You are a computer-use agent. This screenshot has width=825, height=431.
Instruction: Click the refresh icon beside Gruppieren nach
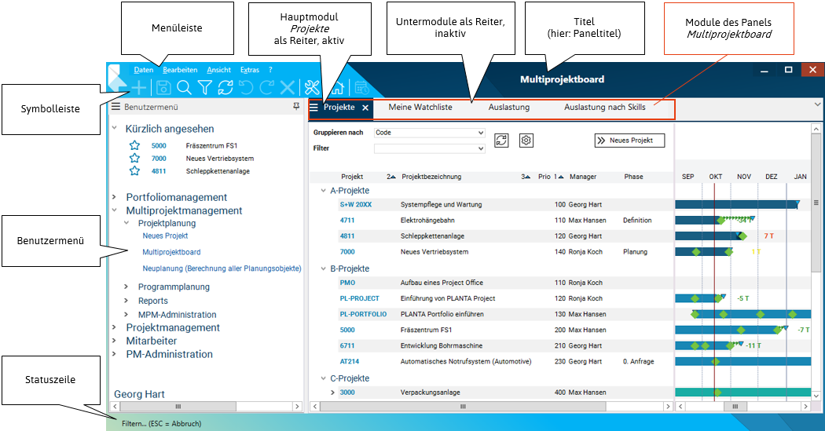pos(501,140)
